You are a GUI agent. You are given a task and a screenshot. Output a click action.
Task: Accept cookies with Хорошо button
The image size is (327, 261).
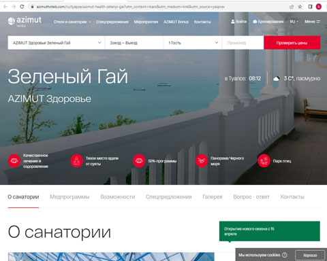click(310, 255)
